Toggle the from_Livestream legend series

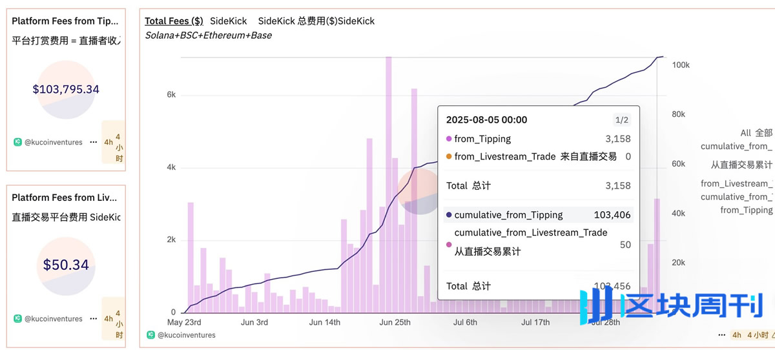click(738, 184)
